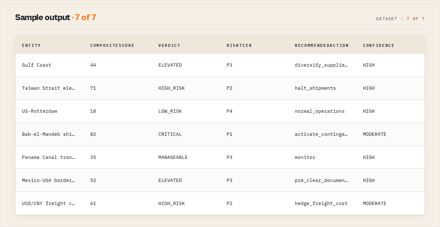Click the normal_operations action cell
This screenshot has height=227, width=440.
tap(320, 111)
